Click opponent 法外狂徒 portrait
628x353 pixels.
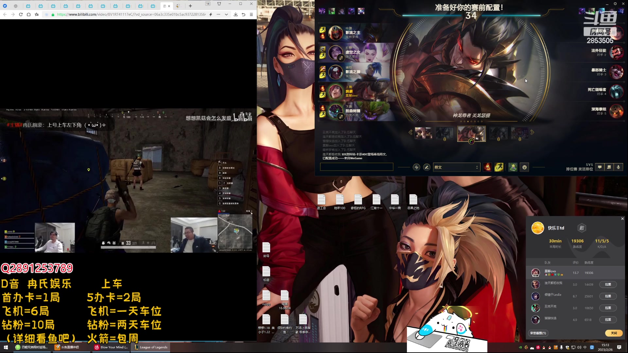617,52
